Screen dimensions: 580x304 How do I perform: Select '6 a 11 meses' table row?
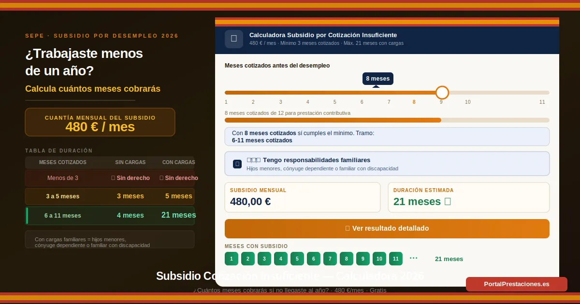pyautogui.click(x=110, y=216)
